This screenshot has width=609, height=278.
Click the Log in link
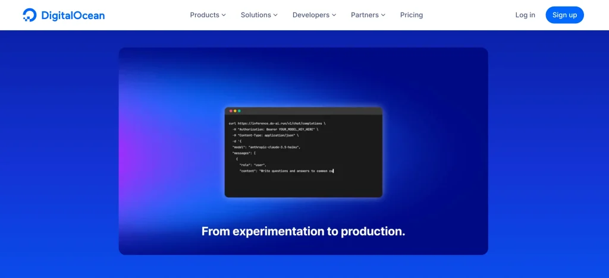[525, 15]
